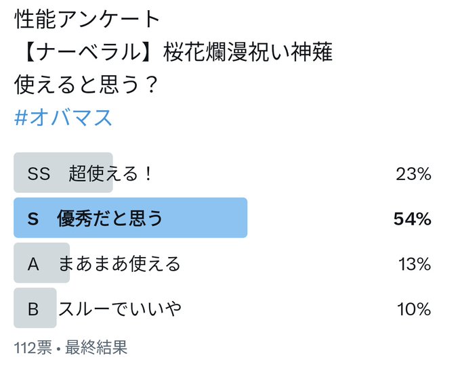This screenshot has height=366, width=460.
Task: Select the 13% result percentage
Action: [415, 264]
